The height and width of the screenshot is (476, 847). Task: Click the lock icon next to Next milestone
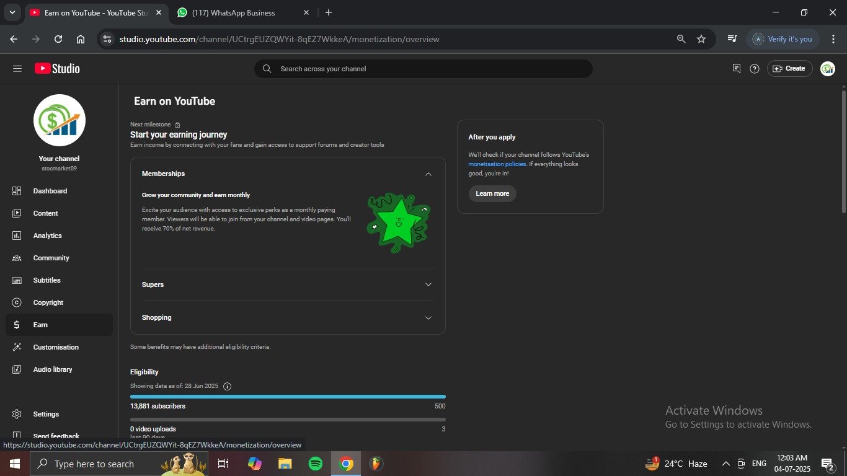pos(177,125)
